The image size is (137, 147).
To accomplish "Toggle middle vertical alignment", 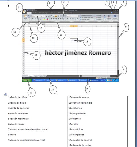I will click(54, 16).
